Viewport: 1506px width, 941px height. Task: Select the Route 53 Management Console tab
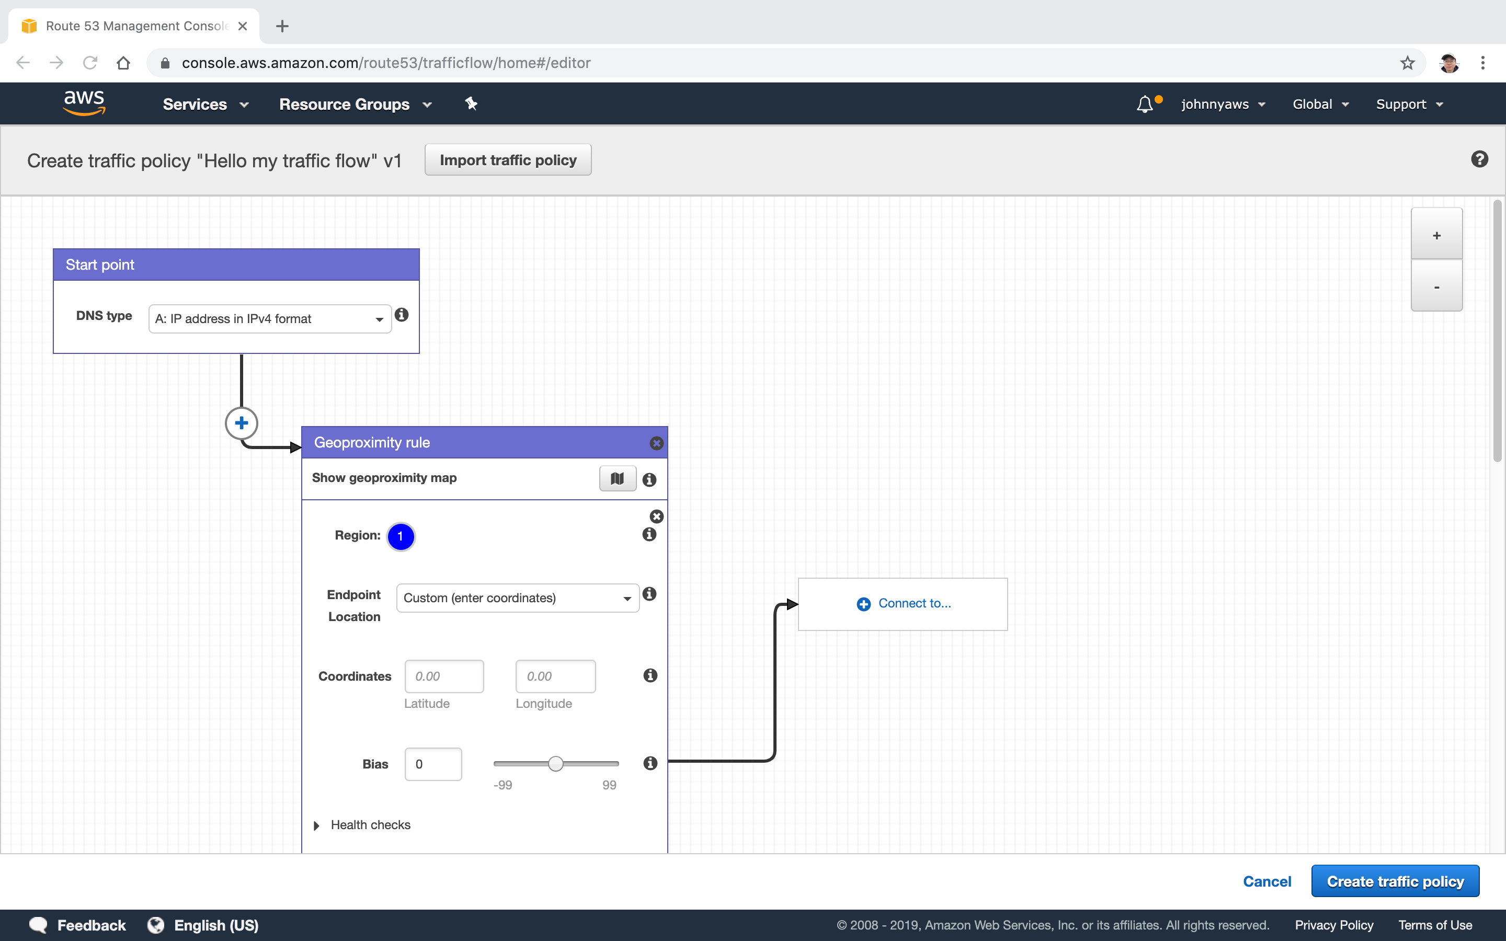pos(134,26)
